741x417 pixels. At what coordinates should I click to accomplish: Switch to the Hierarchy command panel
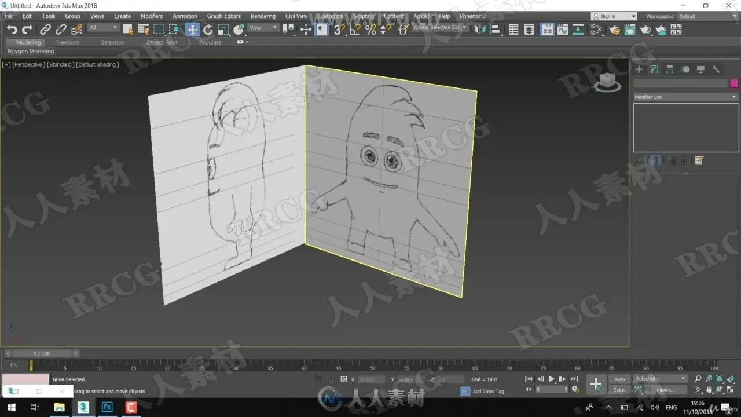[x=670, y=69]
